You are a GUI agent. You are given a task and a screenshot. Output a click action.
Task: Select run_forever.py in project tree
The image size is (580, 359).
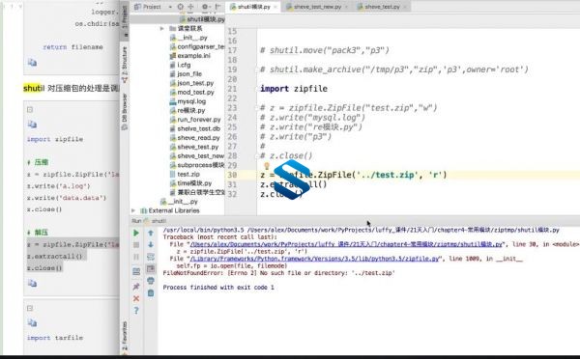click(195, 120)
